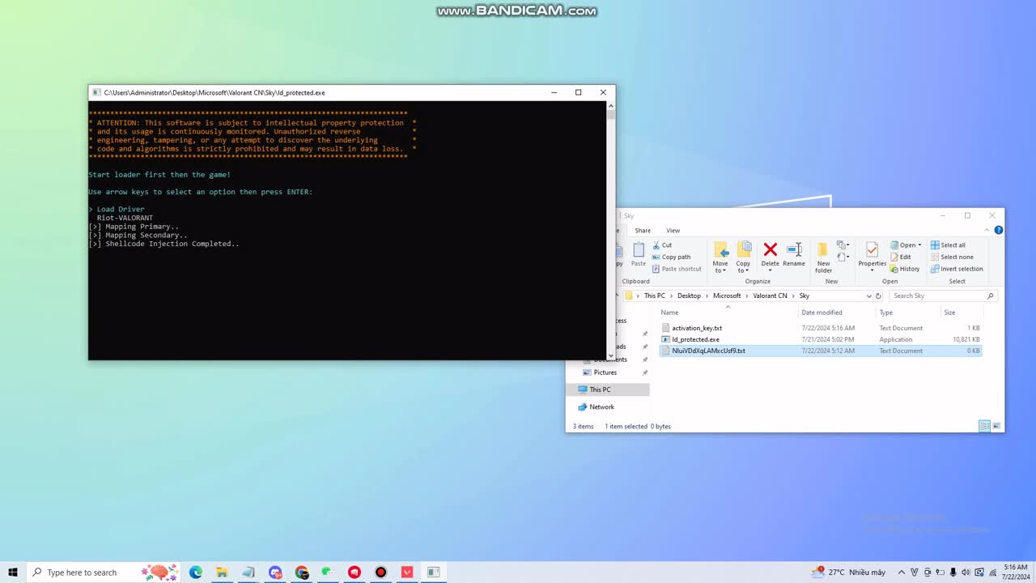Switch to the View ribbon tab
Screen dimensions: 1036x583
(x=673, y=230)
